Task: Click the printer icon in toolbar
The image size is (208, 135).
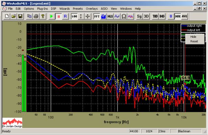Action: (36, 16)
